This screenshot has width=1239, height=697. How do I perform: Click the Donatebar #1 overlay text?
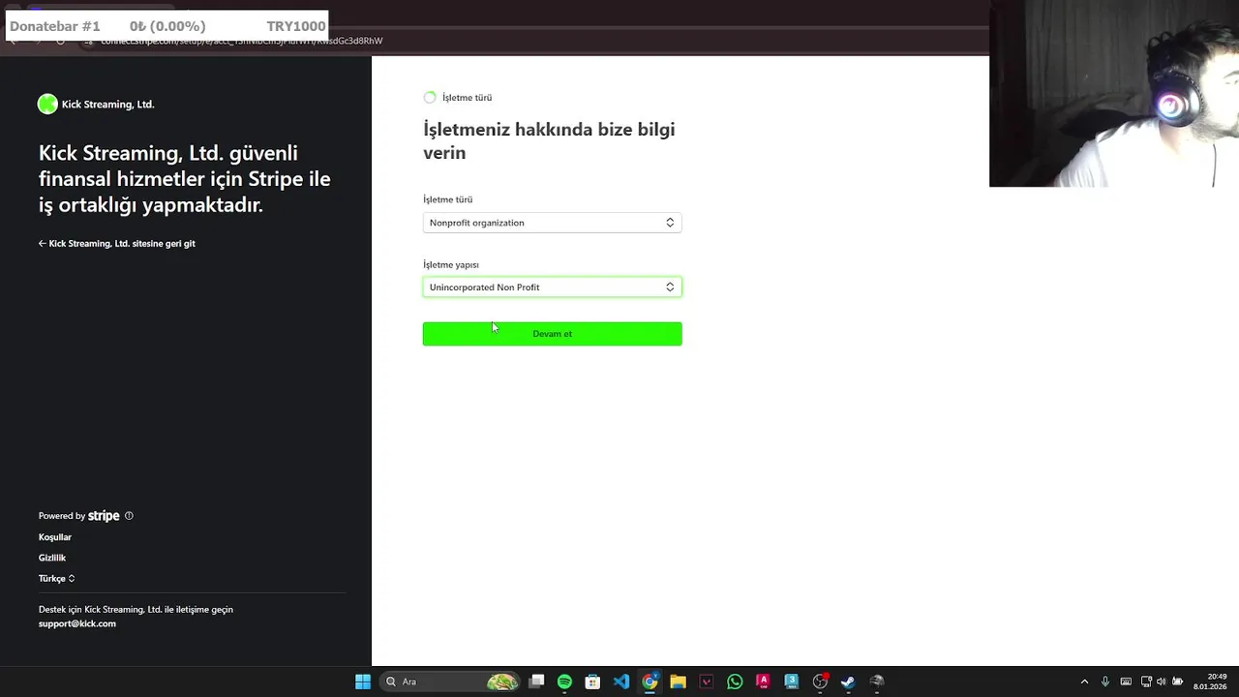pos(55,26)
